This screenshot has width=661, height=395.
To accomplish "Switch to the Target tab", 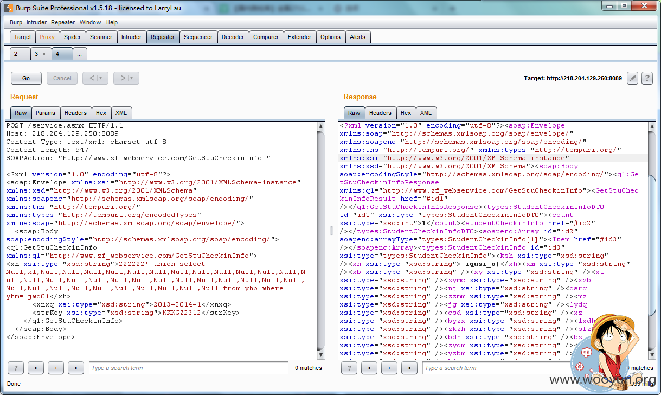I will pos(23,37).
